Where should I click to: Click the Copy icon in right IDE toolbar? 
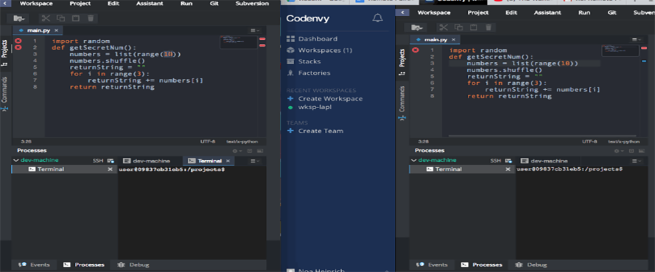pos(458,27)
